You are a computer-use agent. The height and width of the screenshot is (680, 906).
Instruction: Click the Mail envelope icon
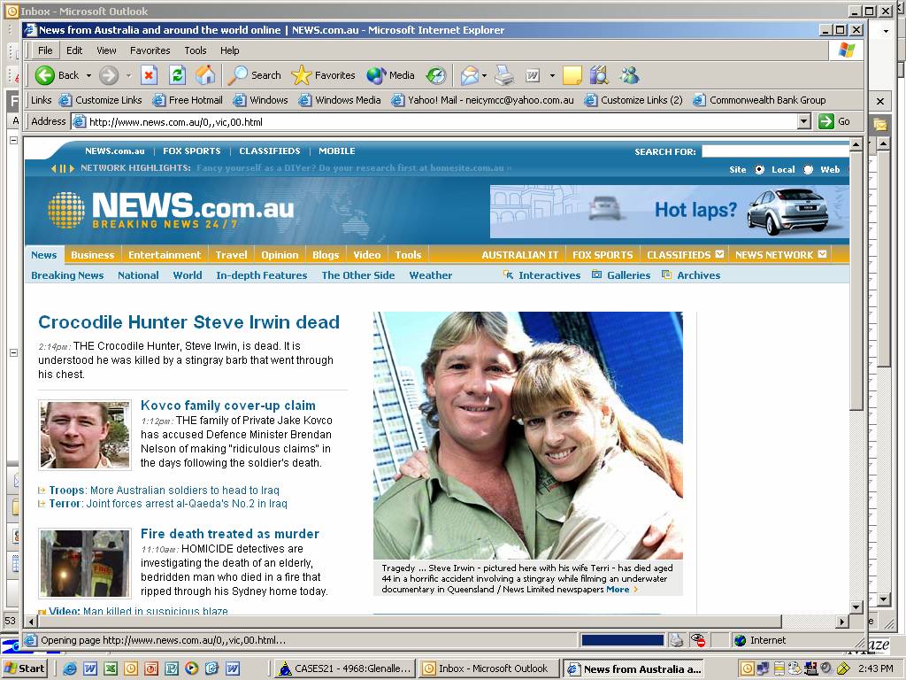tap(469, 75)
